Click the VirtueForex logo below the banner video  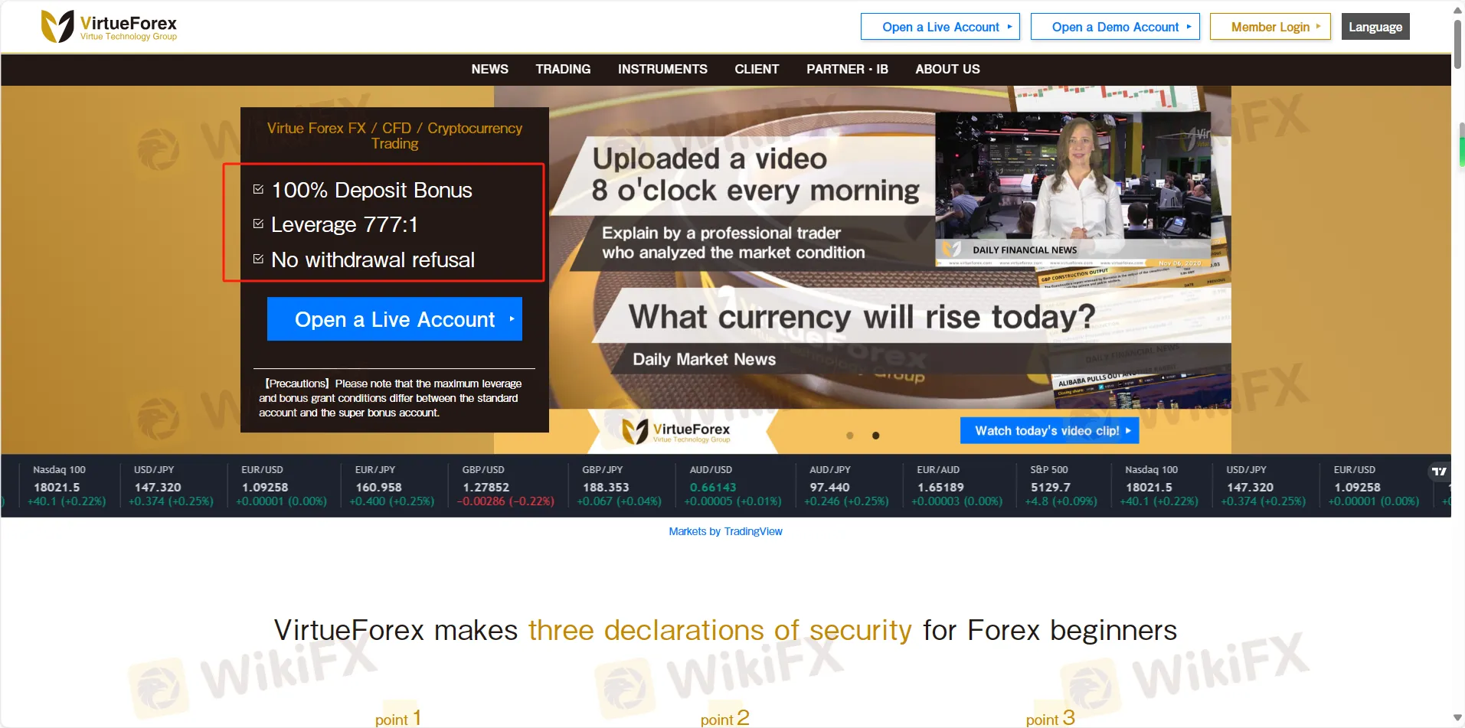(x=676, y=432)
